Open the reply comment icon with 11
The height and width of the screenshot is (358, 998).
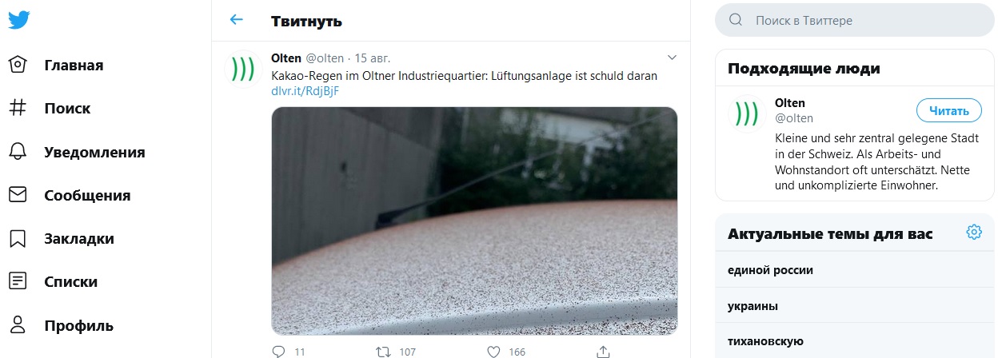pyautogui.click(x=278, y=351)
